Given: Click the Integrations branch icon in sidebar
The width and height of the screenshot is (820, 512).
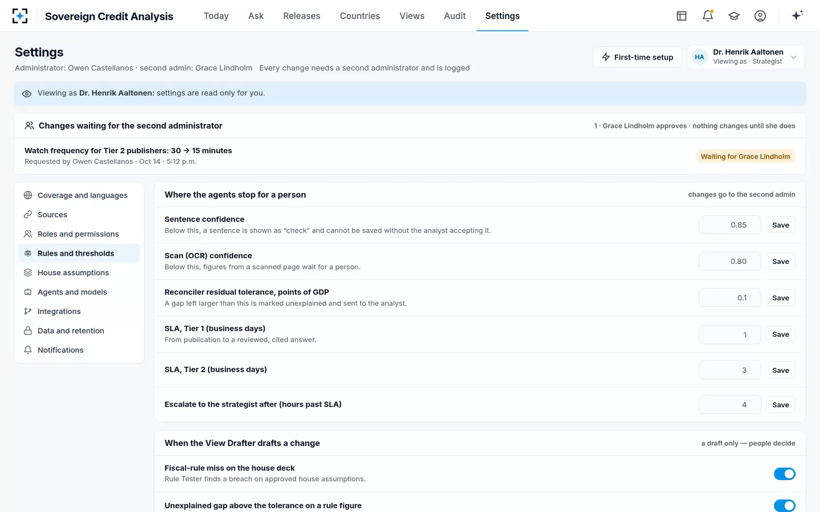Looking at the screenshot, I should 28,311.
